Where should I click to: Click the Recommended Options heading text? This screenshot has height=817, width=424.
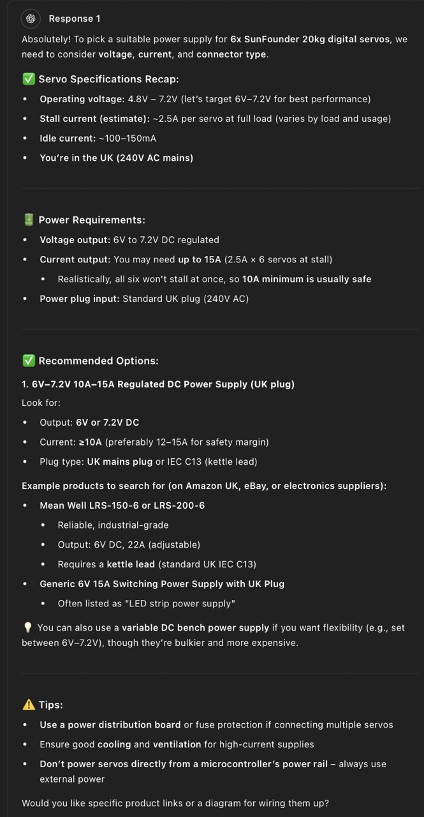98,361
